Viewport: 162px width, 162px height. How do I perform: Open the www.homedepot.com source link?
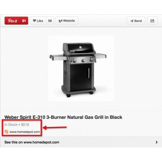pos(25,132)
